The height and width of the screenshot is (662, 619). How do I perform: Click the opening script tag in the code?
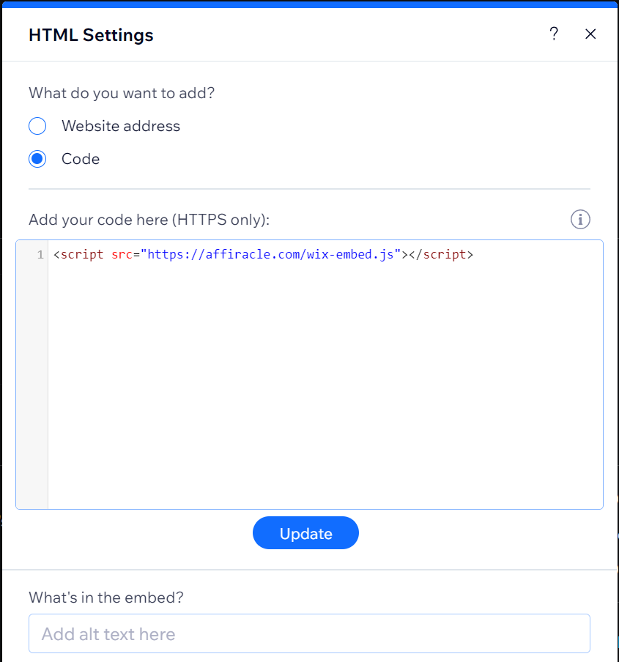(x=78, y=255)
